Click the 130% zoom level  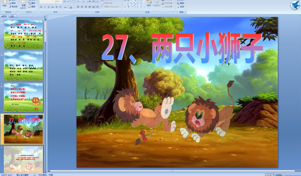pyautogui.click(x=279, y=175)
